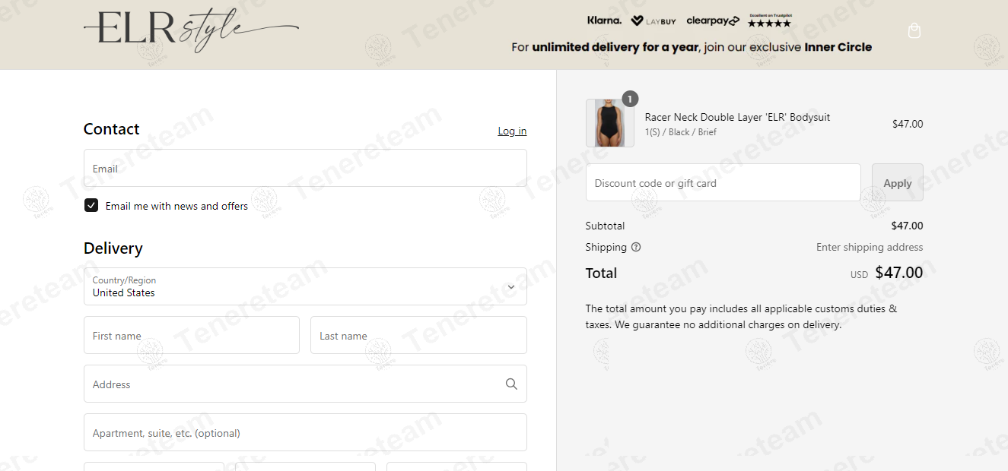The height and width of the screenshot is (471, 1008).
Task: Click the Apartment, suite, etc. field
Action: [x=305, y=432]
